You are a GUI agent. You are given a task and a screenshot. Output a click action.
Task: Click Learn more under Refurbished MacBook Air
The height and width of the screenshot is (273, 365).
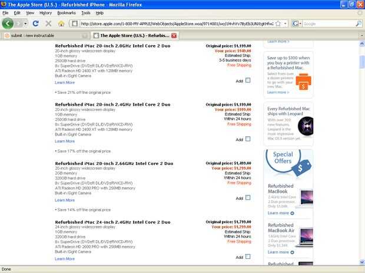tap(281, 252)
